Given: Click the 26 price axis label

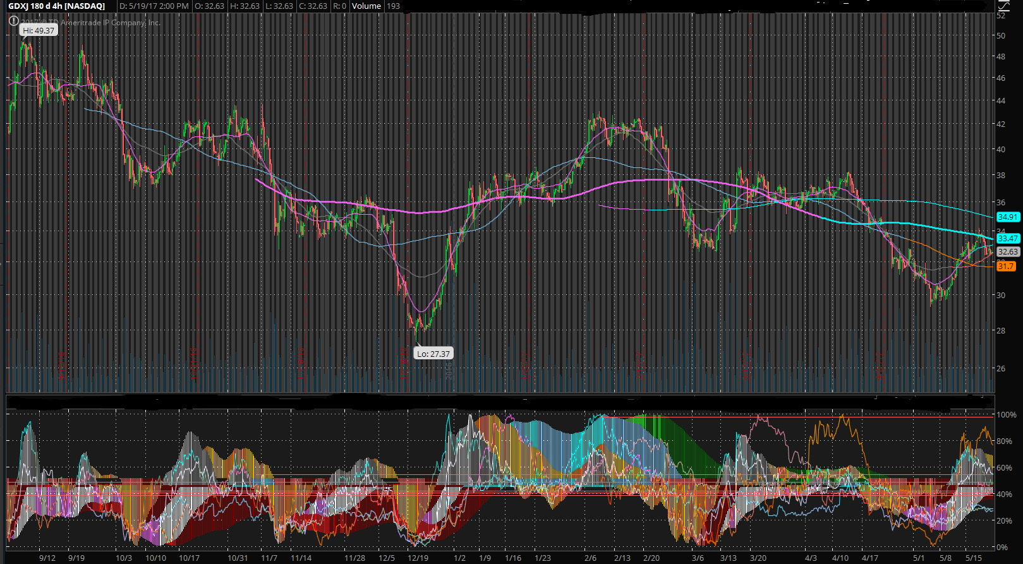Looking at the screenshot, I should 1001,368.
